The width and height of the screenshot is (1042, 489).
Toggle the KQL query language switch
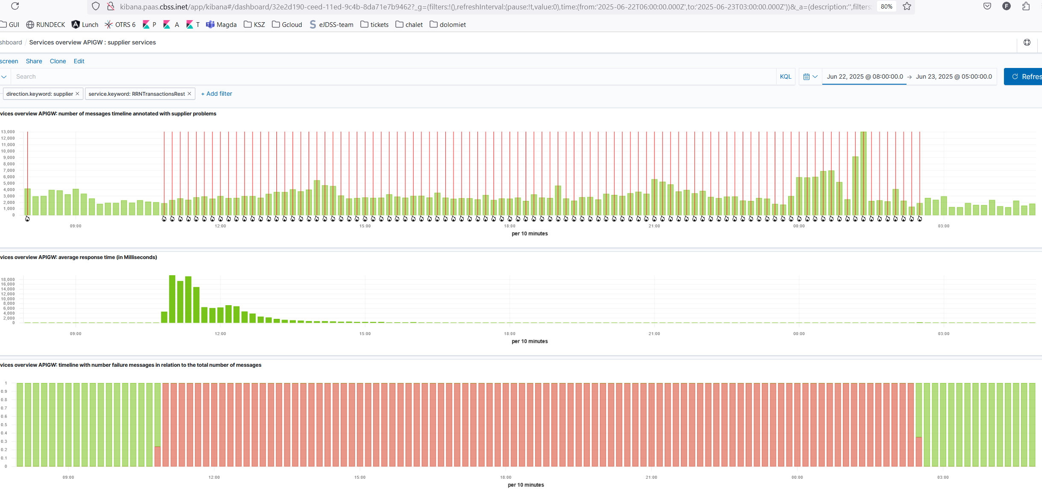point(785,77)
